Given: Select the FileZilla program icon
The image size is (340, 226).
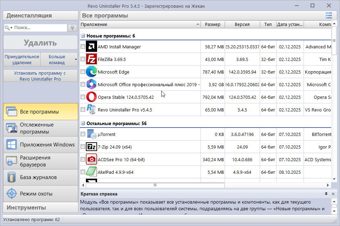Looking at the screenshot, I should 91,59.
